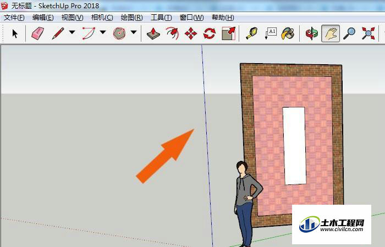
Task: Open the 编辑(E) menu
Action: [x=43, y=18]
